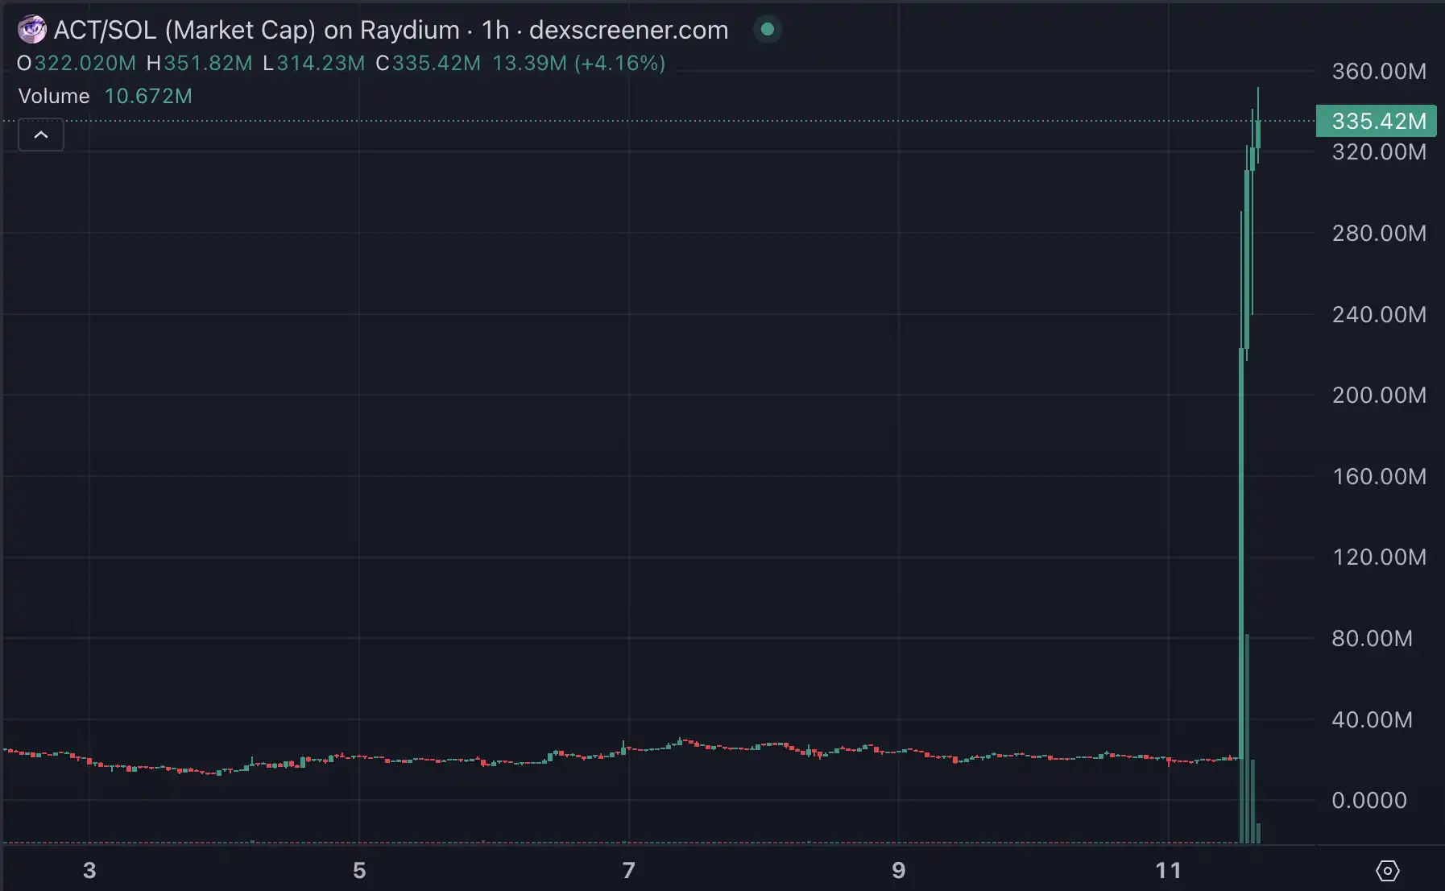
Task: Click the 320.00M price axis label
Action: click(1379, 152)
